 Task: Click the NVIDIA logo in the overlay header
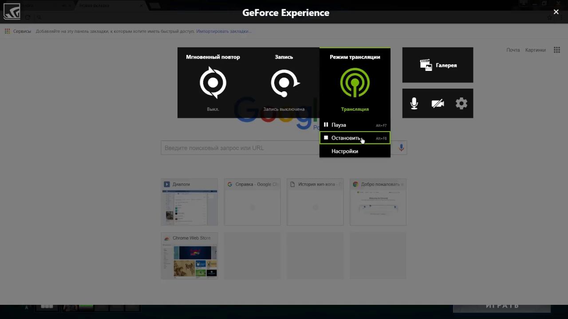(12, 12)
